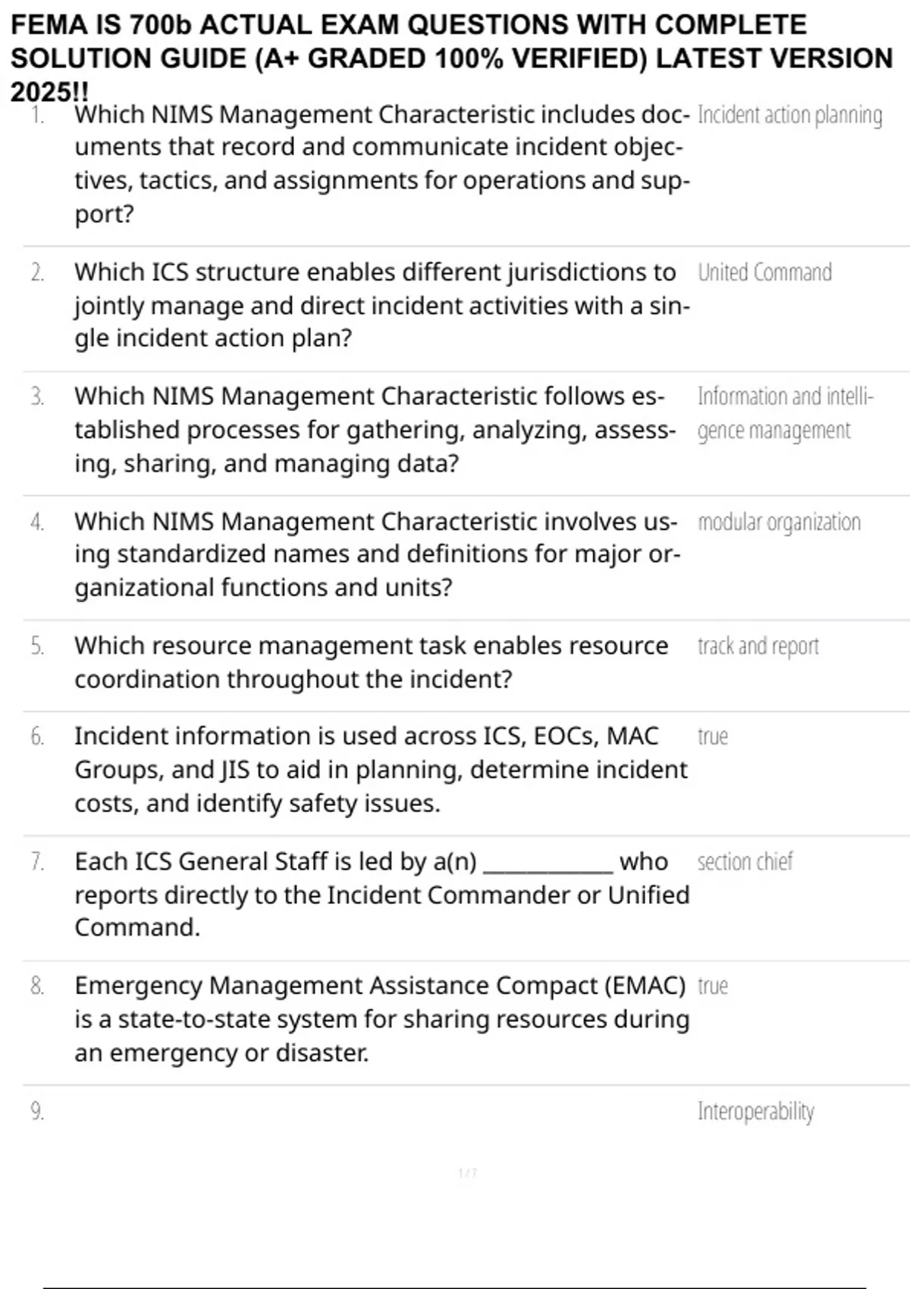Click question 1 about incident objectives documents

381,164
